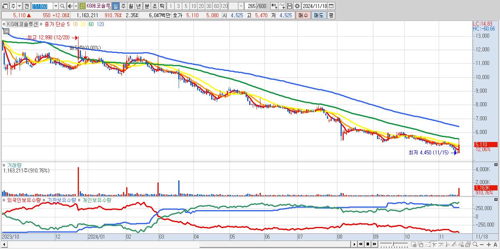The width and height of the screenshot is (500, 249).
Task: Open the dropdown next to 120 interval
Action: point(241,6)
